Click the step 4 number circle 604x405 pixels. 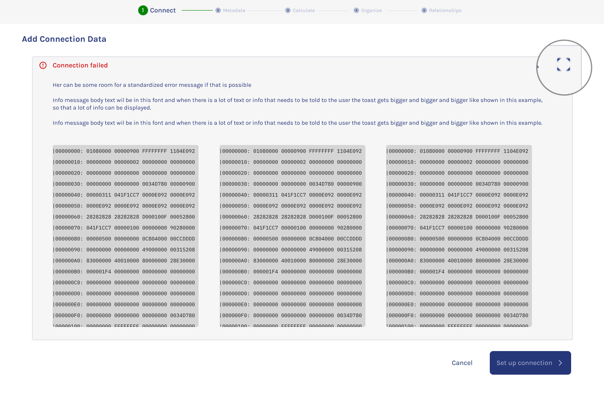pyautogui.click(x=356, y=11)
